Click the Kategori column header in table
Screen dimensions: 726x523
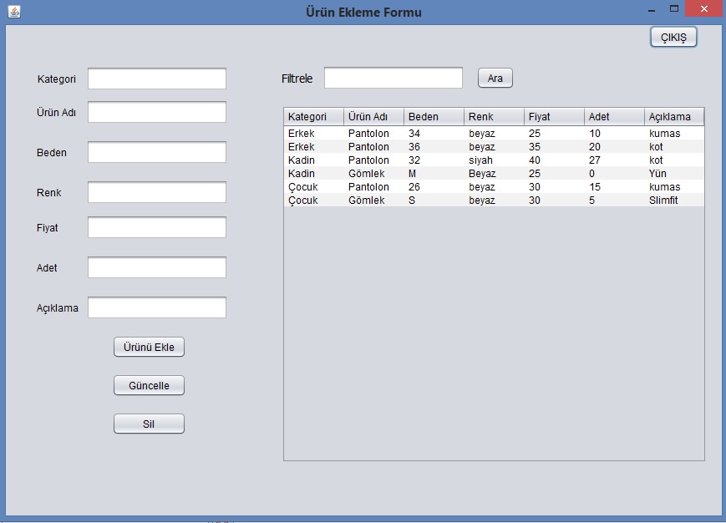pos(313,116)
